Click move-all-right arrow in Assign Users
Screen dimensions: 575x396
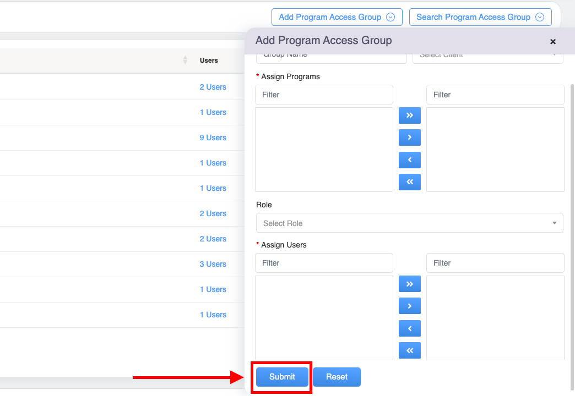click(409, 284)
